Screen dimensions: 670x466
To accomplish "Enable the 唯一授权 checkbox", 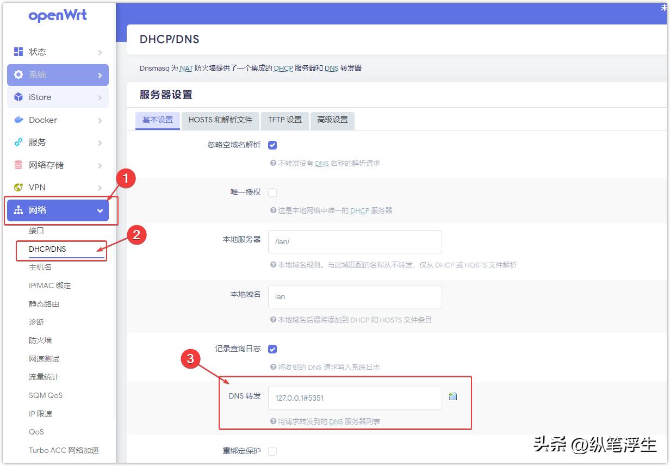I will (x=272, y=192).
